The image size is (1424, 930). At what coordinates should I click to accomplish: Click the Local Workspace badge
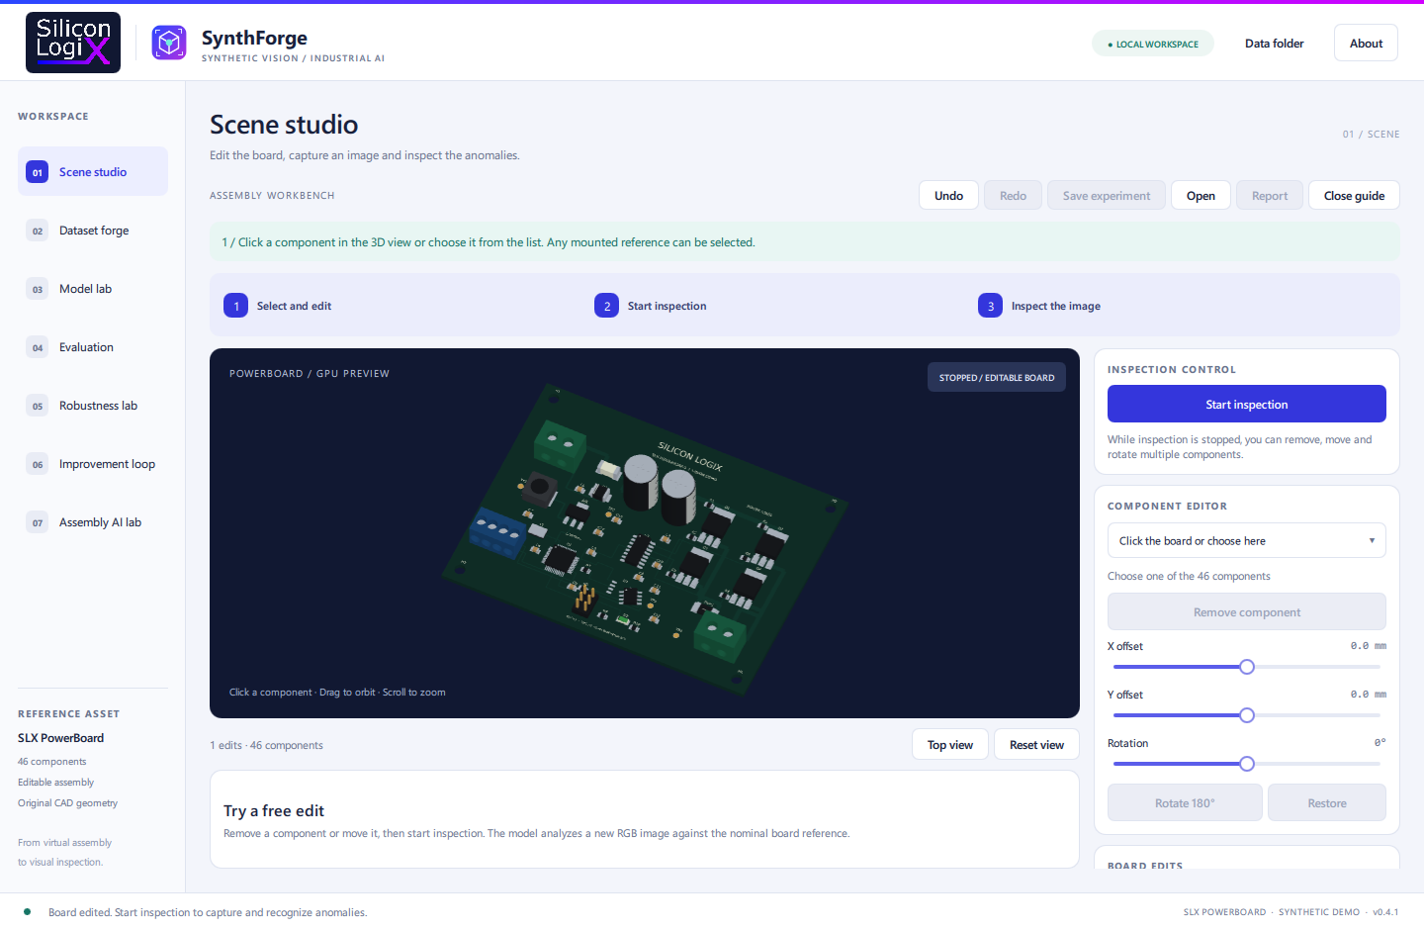point(1153,44)
